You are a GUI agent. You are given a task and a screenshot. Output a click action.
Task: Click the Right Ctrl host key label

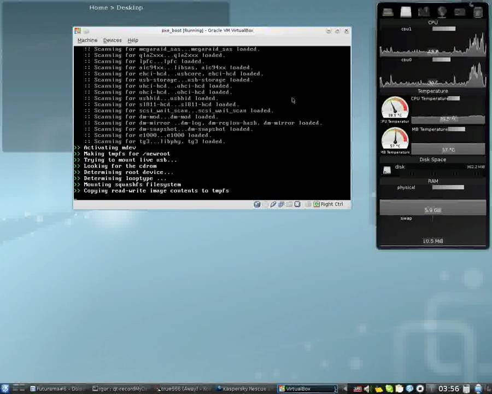point(332,204)
